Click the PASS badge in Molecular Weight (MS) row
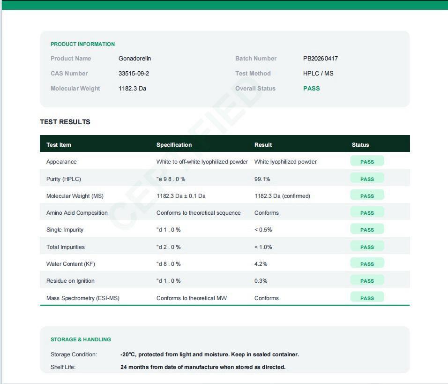 click(x=367, y=196)
